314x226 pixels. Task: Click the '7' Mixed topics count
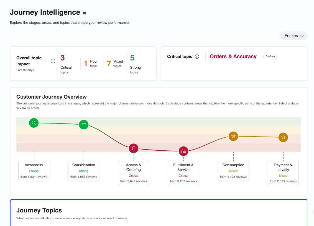[109, 63]
